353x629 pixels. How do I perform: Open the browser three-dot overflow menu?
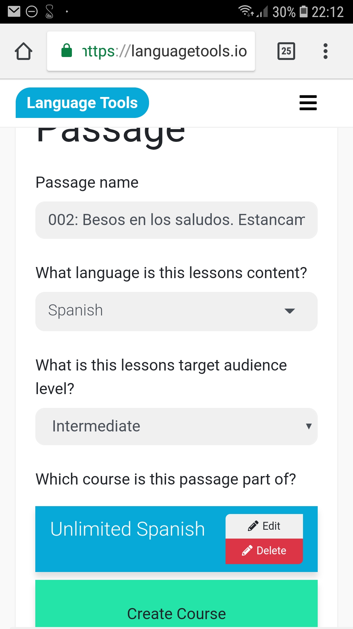coord(325,51)
